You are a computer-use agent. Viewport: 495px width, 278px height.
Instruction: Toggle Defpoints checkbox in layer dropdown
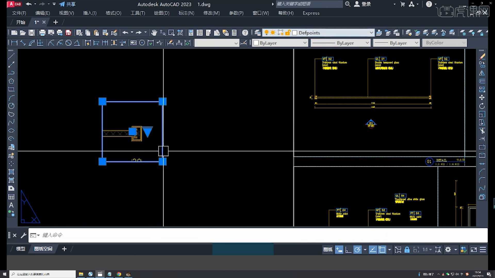click(295, 33)
